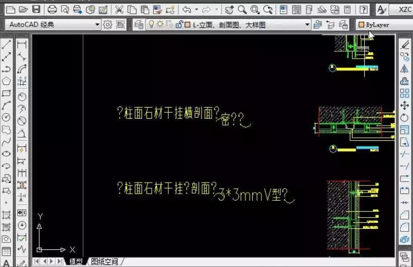Open the Text Style icon

click(381, 10)
